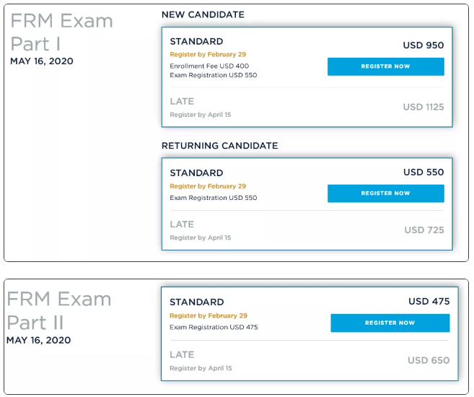Click the USD 725 late price

pyautogui.click(x=424, y=230)
